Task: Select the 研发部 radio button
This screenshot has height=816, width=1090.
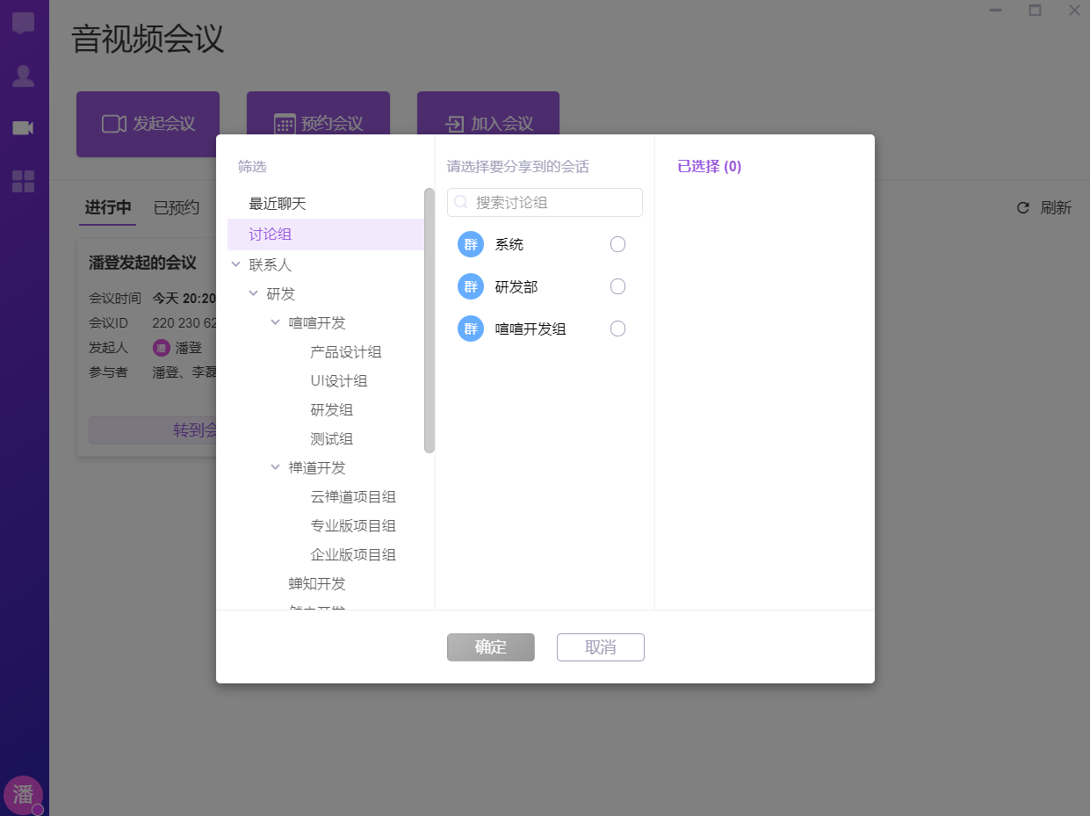Action: coord(617,286)
